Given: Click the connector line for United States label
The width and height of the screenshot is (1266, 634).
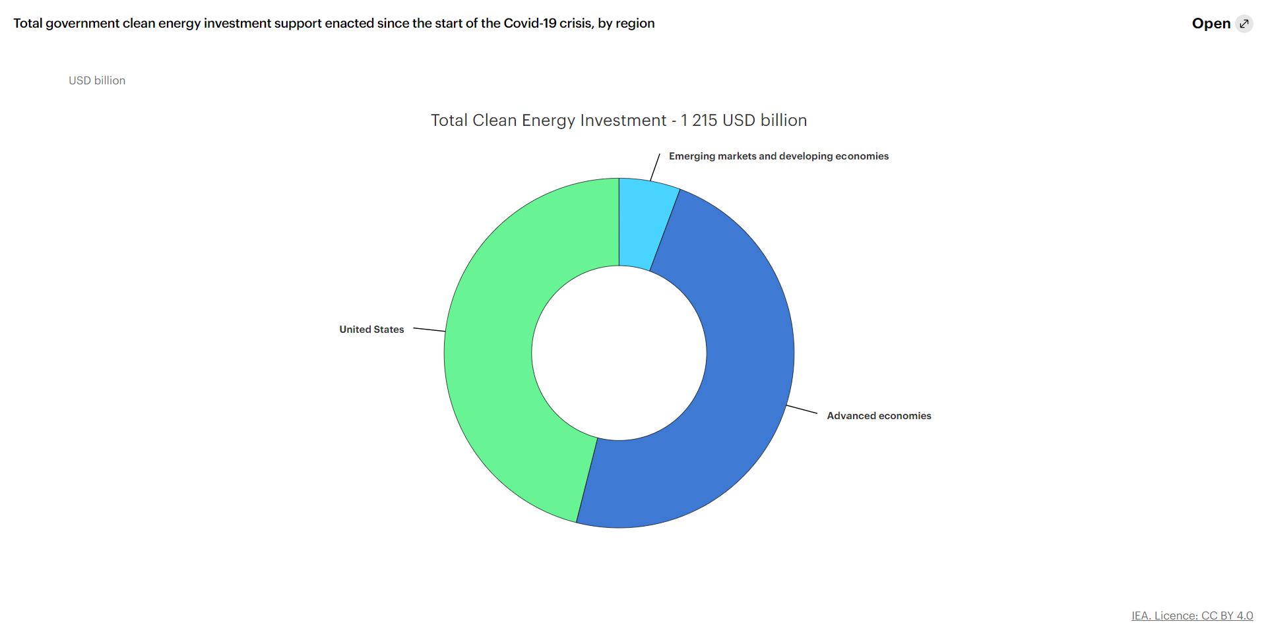Looking at the screenshot, I should pyautogui.click(x=429, y=330).
